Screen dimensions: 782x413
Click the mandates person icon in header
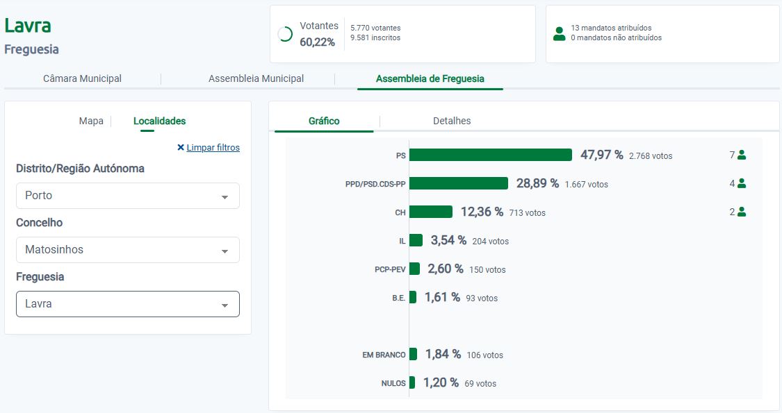pos(559,33)
